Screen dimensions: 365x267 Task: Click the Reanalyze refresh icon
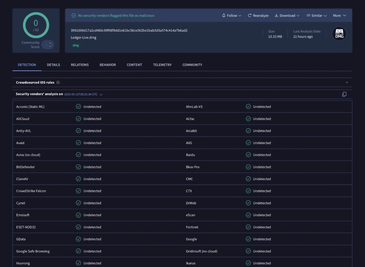point(250,16)
